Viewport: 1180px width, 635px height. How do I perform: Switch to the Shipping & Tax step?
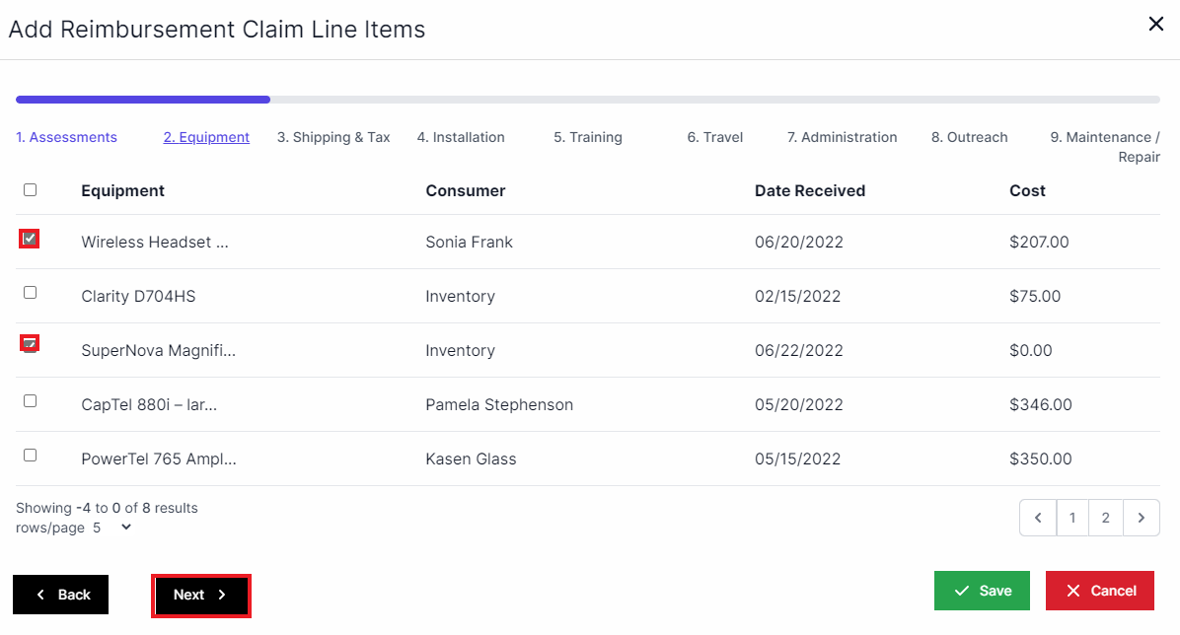(x=333, y=137)
